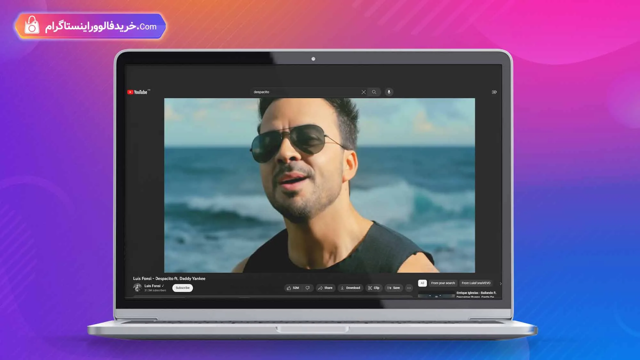Save the video to a playlist
Screen dimensions: 640x360
pyautogui.click(x=394, y=288)
